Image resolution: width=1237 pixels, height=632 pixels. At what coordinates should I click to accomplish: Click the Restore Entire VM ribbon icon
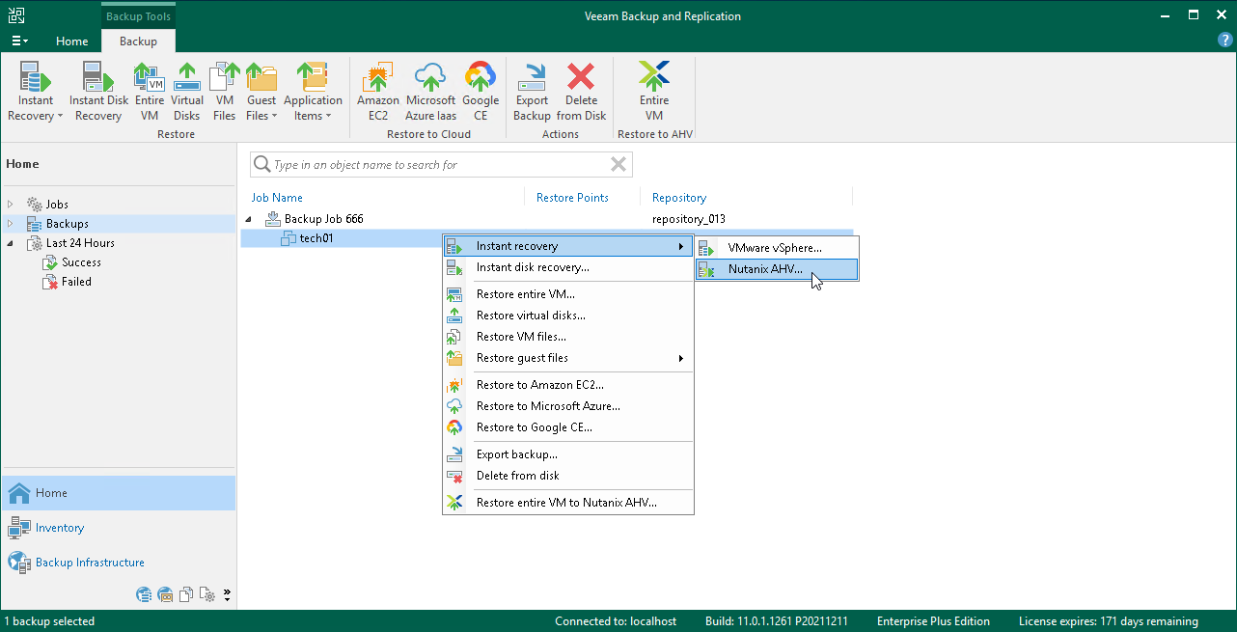pyautogui.click(x=149, y=75)
